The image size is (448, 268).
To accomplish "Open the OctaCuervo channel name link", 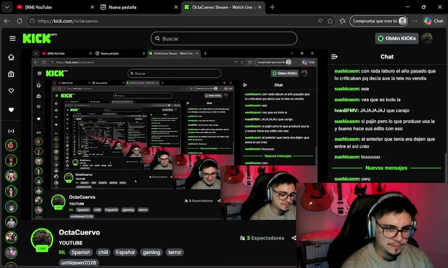I will 79,232.
